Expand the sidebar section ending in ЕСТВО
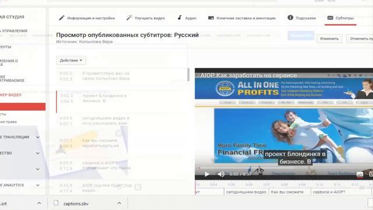 point(37,153)
